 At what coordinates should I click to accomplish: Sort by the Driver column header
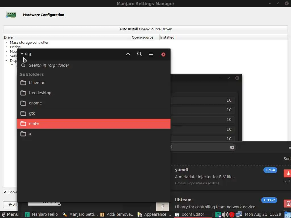67,37
